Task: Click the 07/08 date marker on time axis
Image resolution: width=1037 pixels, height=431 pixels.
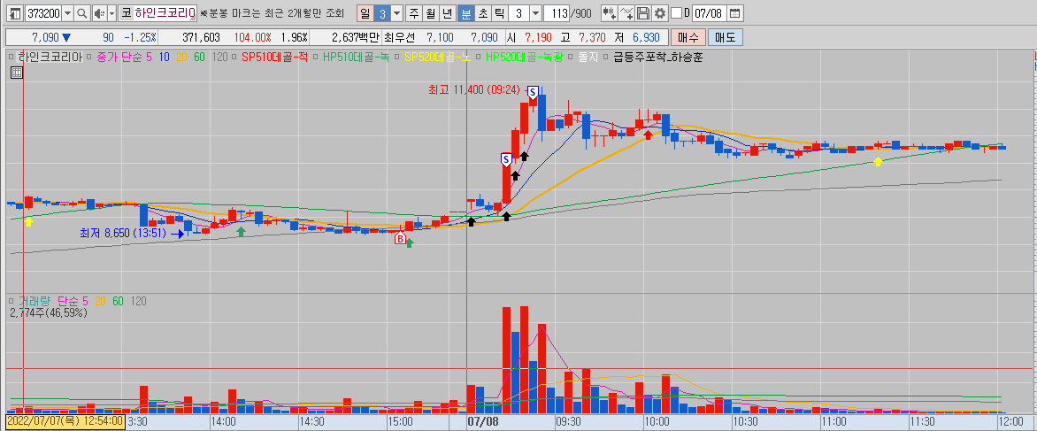Action: click(483, 420)
